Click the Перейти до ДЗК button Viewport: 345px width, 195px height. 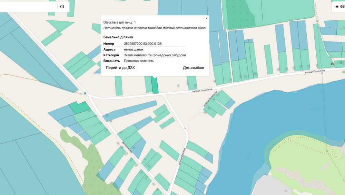coord(120,68)
